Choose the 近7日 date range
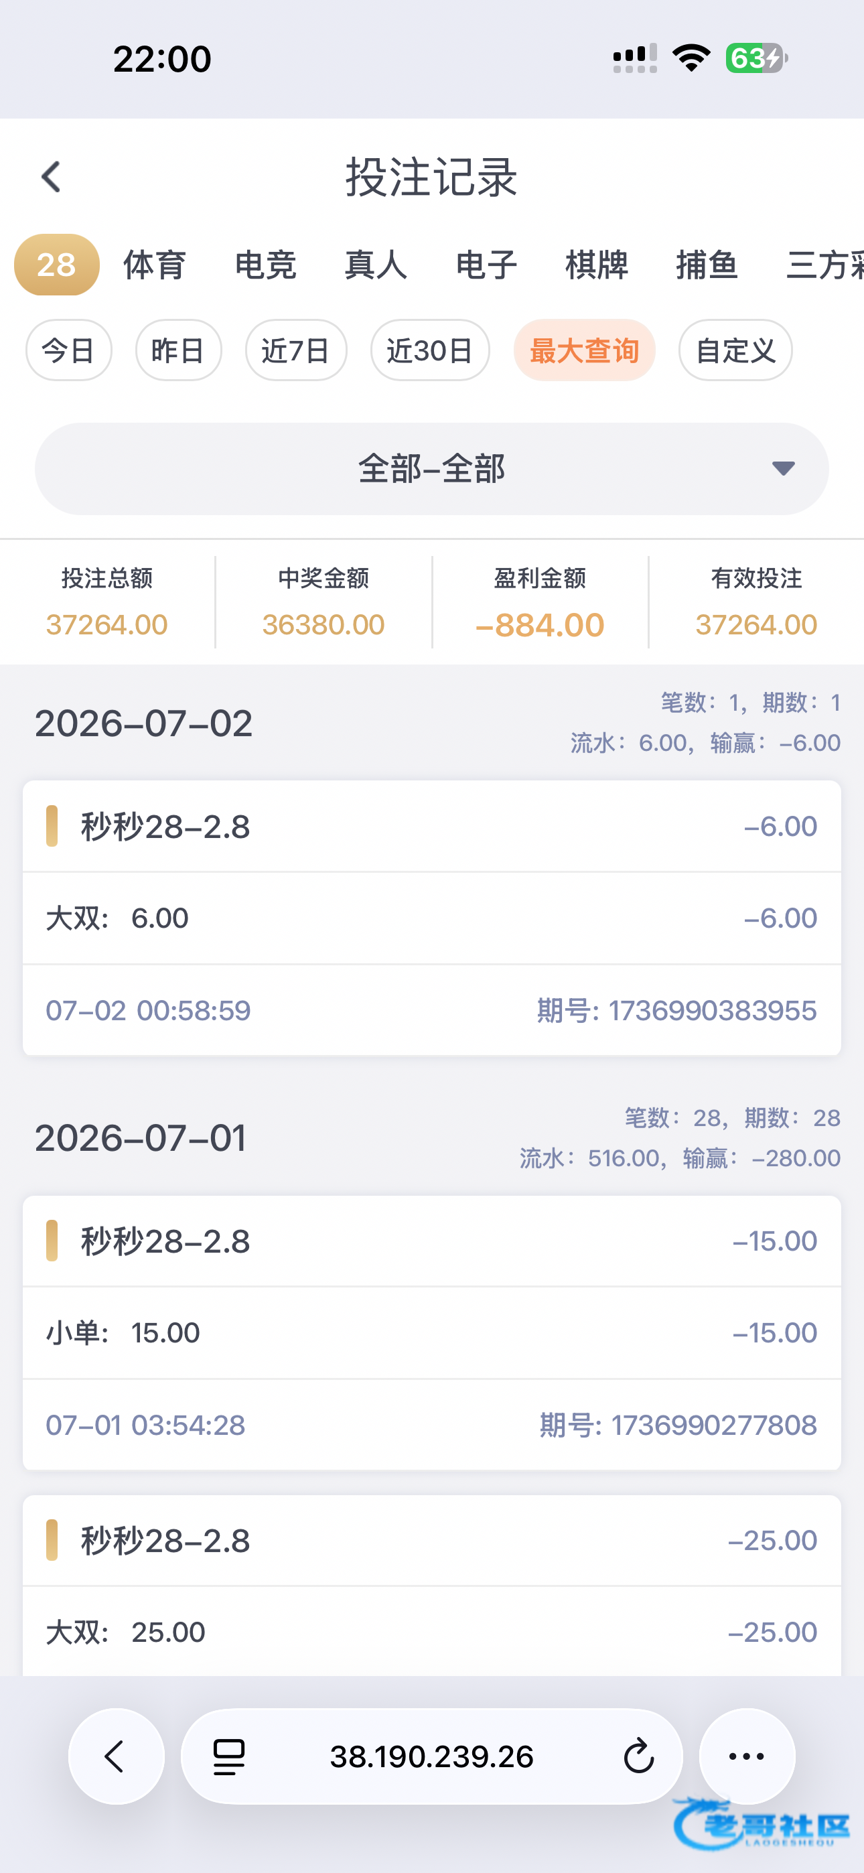Image resolution: width=864 pixels, height=1873 pixels. click(x=296, y=350)
